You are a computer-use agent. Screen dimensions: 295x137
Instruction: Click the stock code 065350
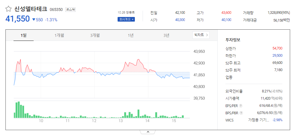click(56, 9)
